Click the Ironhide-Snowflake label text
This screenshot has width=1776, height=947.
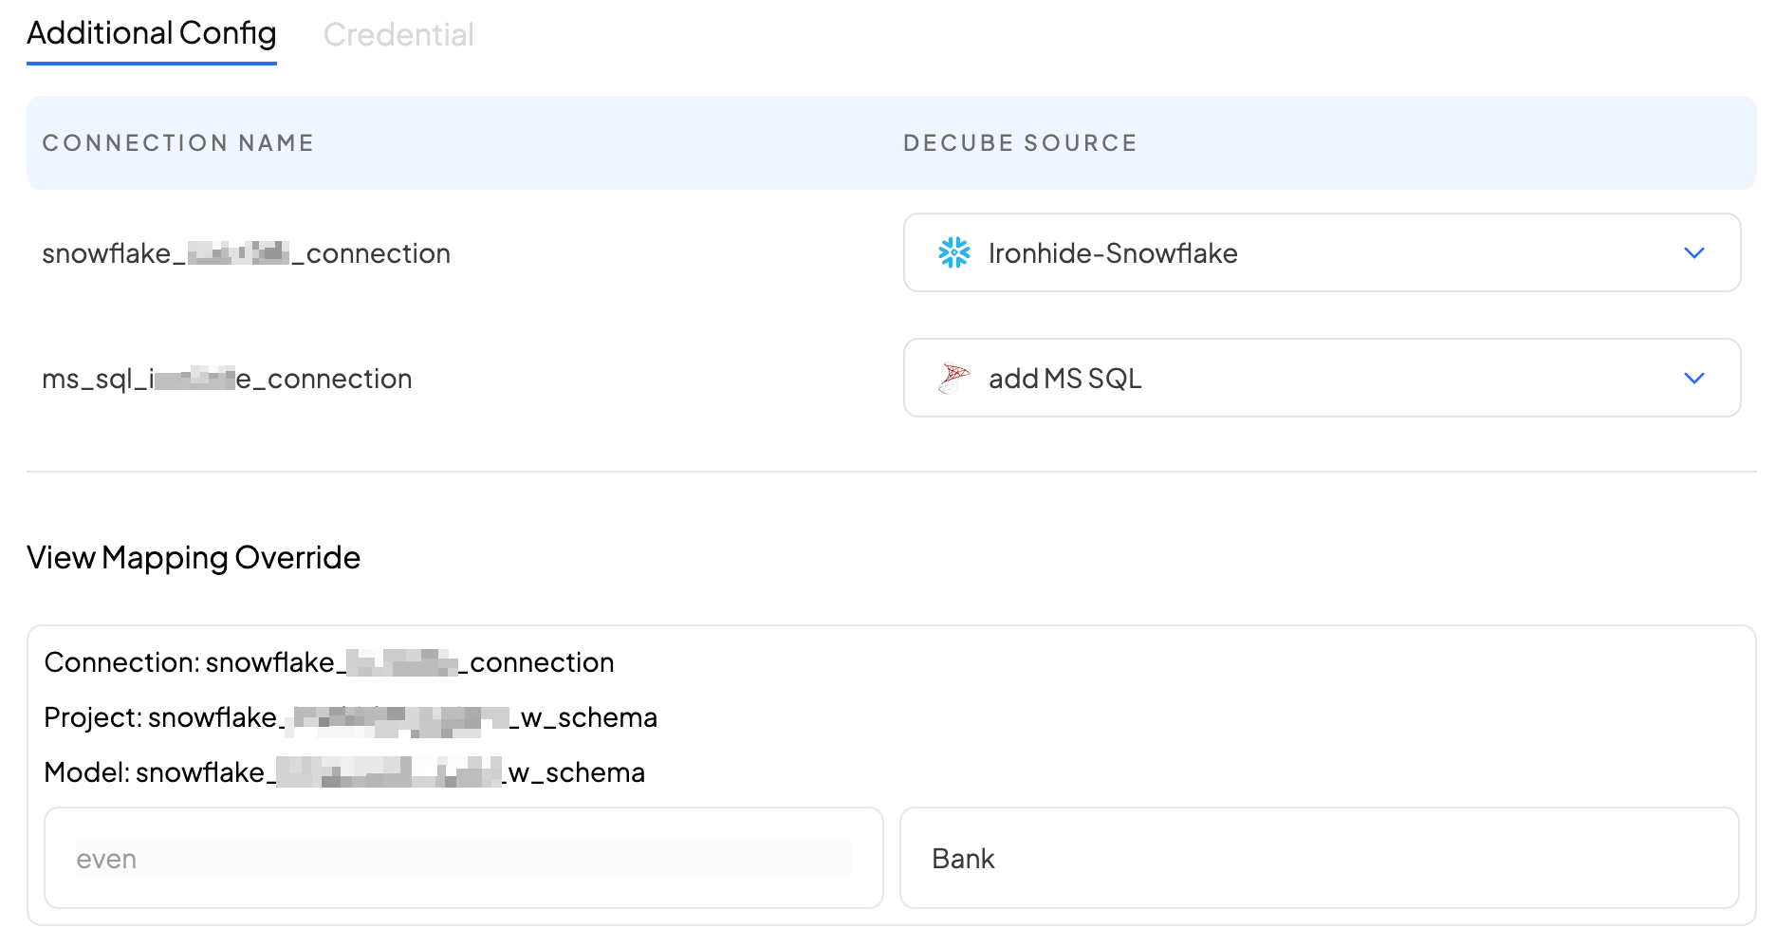1113,253
